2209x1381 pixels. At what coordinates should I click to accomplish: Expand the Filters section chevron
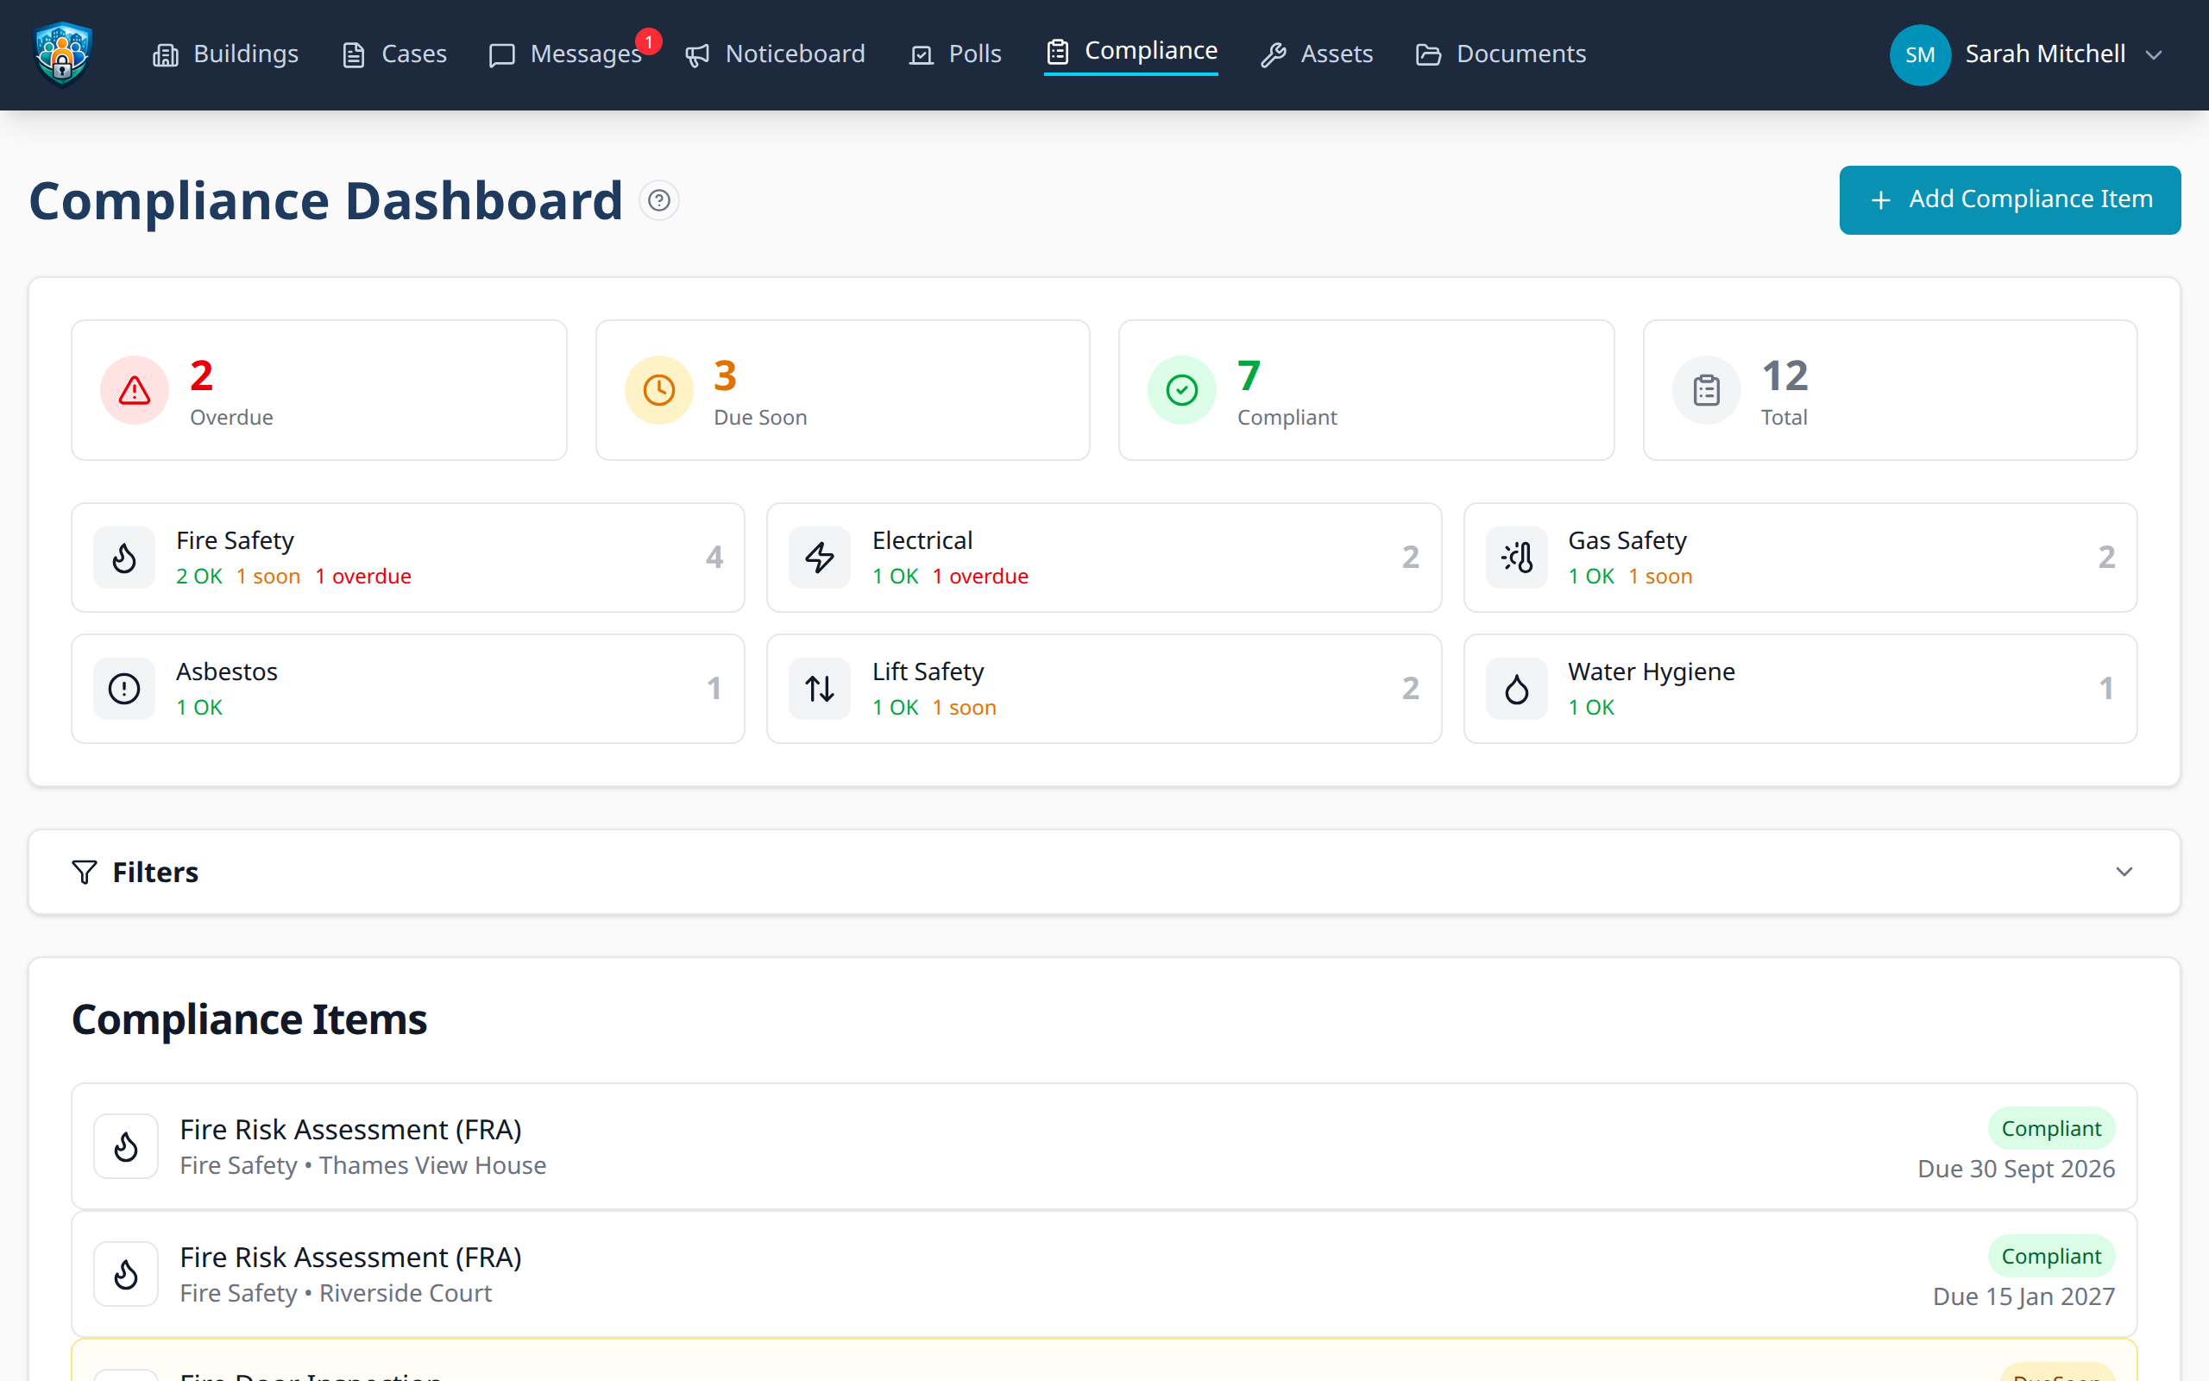(x=2124, y=872)
